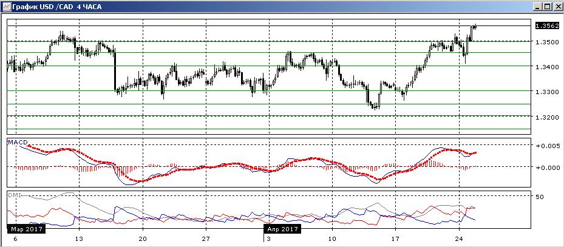Image resolution: width=564 pixels, height=247 pixels.
Task: Click the 1.3400 price axis label
Action: 547,67
